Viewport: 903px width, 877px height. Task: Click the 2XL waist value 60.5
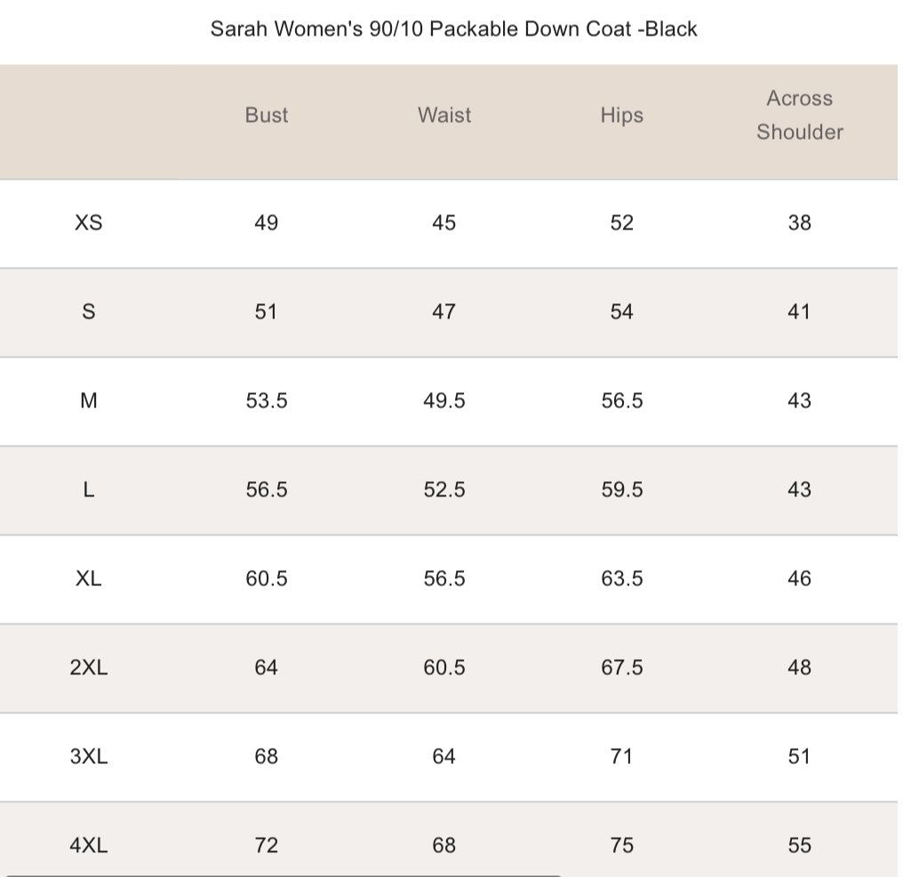[444, 668]
